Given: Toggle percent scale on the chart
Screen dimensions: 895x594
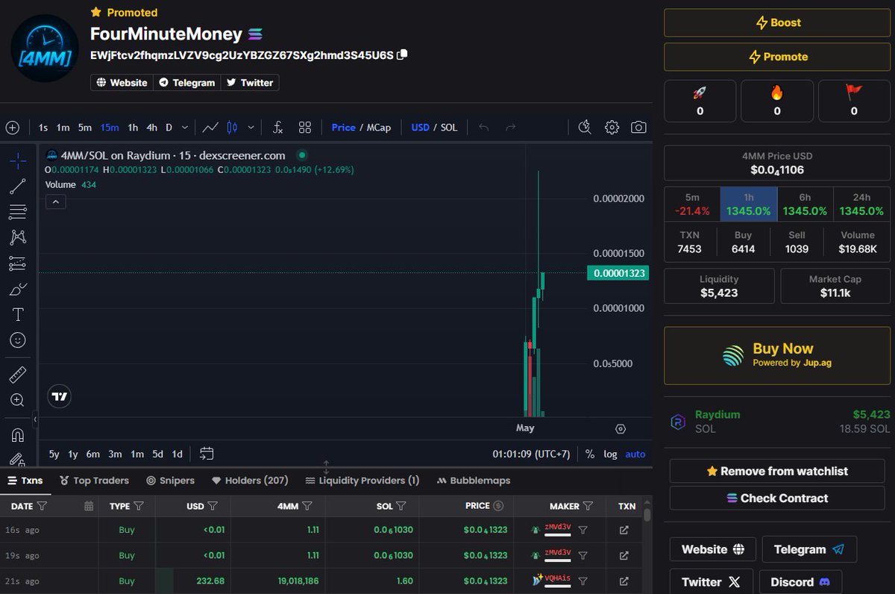Looking at the screenshot, I should click(x=590, y=454).
